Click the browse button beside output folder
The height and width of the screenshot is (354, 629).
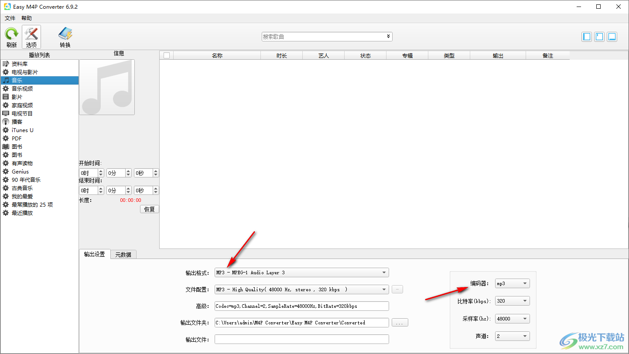[400, 323]
